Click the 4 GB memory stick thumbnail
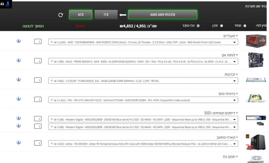The image size is (269, 163). pyautogui.click(x=256, y=79)
